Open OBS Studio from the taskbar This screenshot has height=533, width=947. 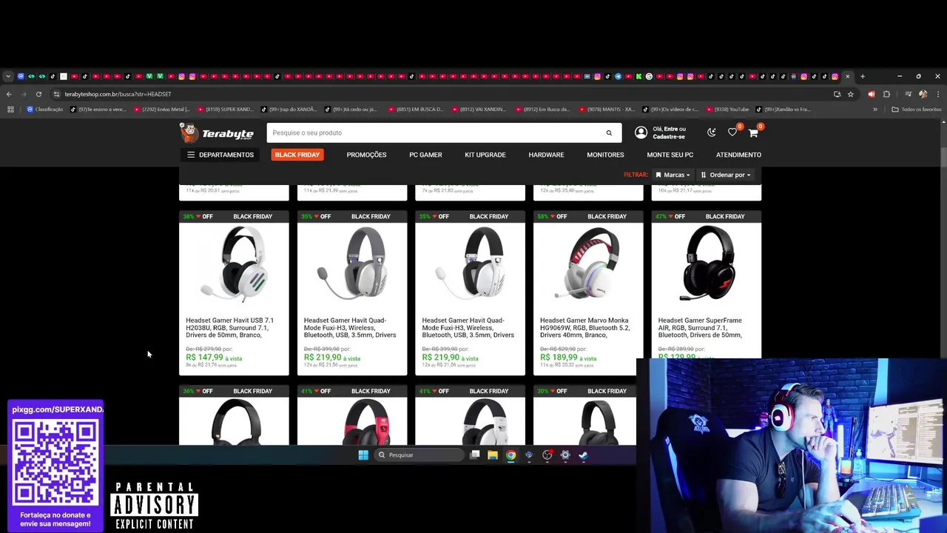tap(547, 455)
